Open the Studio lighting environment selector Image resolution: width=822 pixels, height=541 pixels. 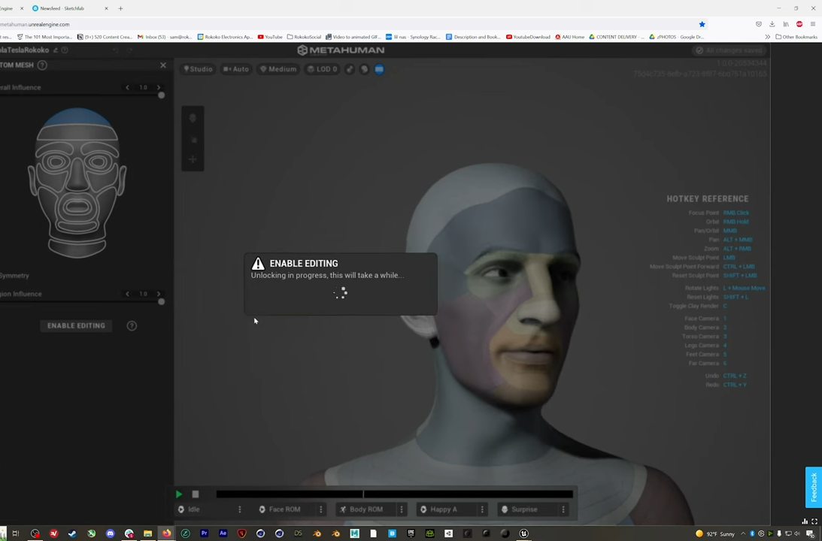pos(198,69)
